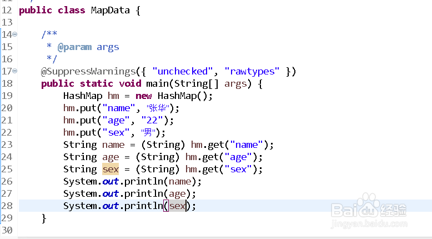Click the "rawtypes" string literal
Viewport: 432px width, 239px height.
tap(252, 71)
